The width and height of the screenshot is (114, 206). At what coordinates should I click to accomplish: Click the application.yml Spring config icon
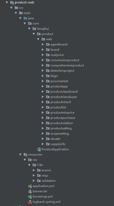[x=30, y=186]
